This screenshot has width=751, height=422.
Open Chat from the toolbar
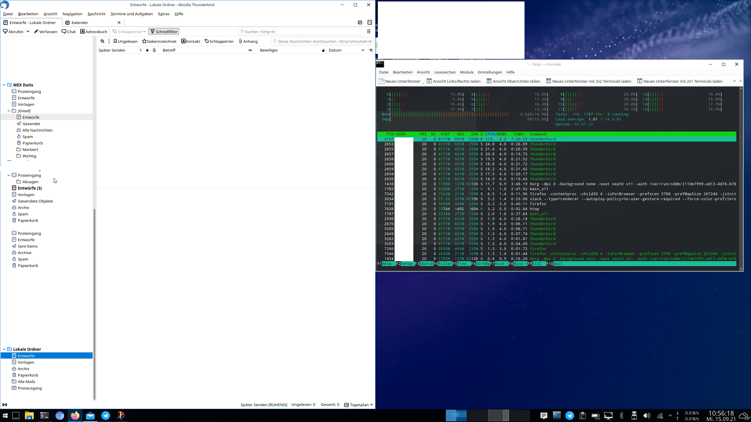pyautogui.click(x=69, y=32)
